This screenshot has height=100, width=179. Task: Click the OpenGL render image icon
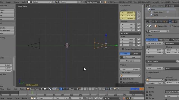115,89
